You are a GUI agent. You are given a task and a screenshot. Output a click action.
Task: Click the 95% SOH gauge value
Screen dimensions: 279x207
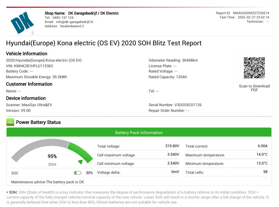click(x=52, y=156)
